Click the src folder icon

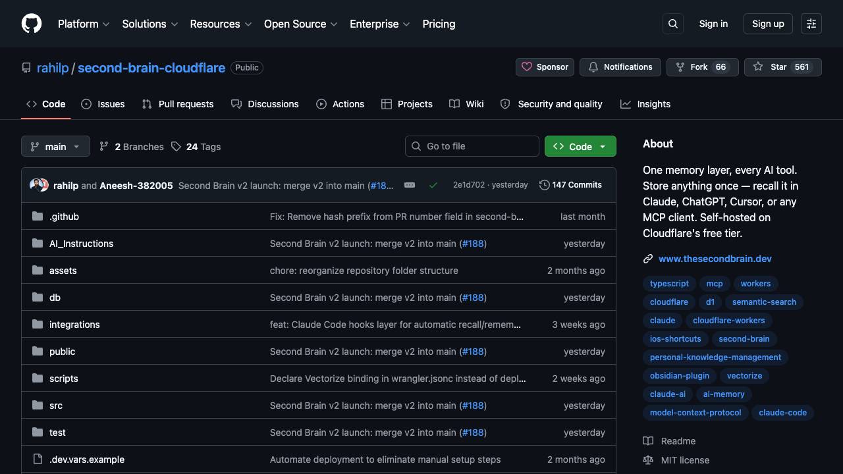[x=38, y=406]
